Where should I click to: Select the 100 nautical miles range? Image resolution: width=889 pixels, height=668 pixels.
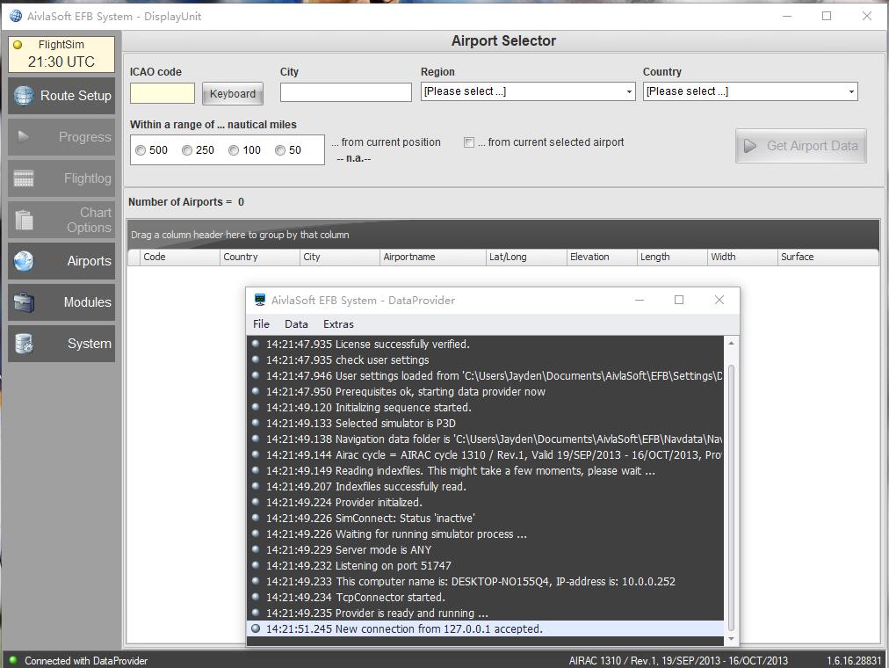click(x=234, y=150)
